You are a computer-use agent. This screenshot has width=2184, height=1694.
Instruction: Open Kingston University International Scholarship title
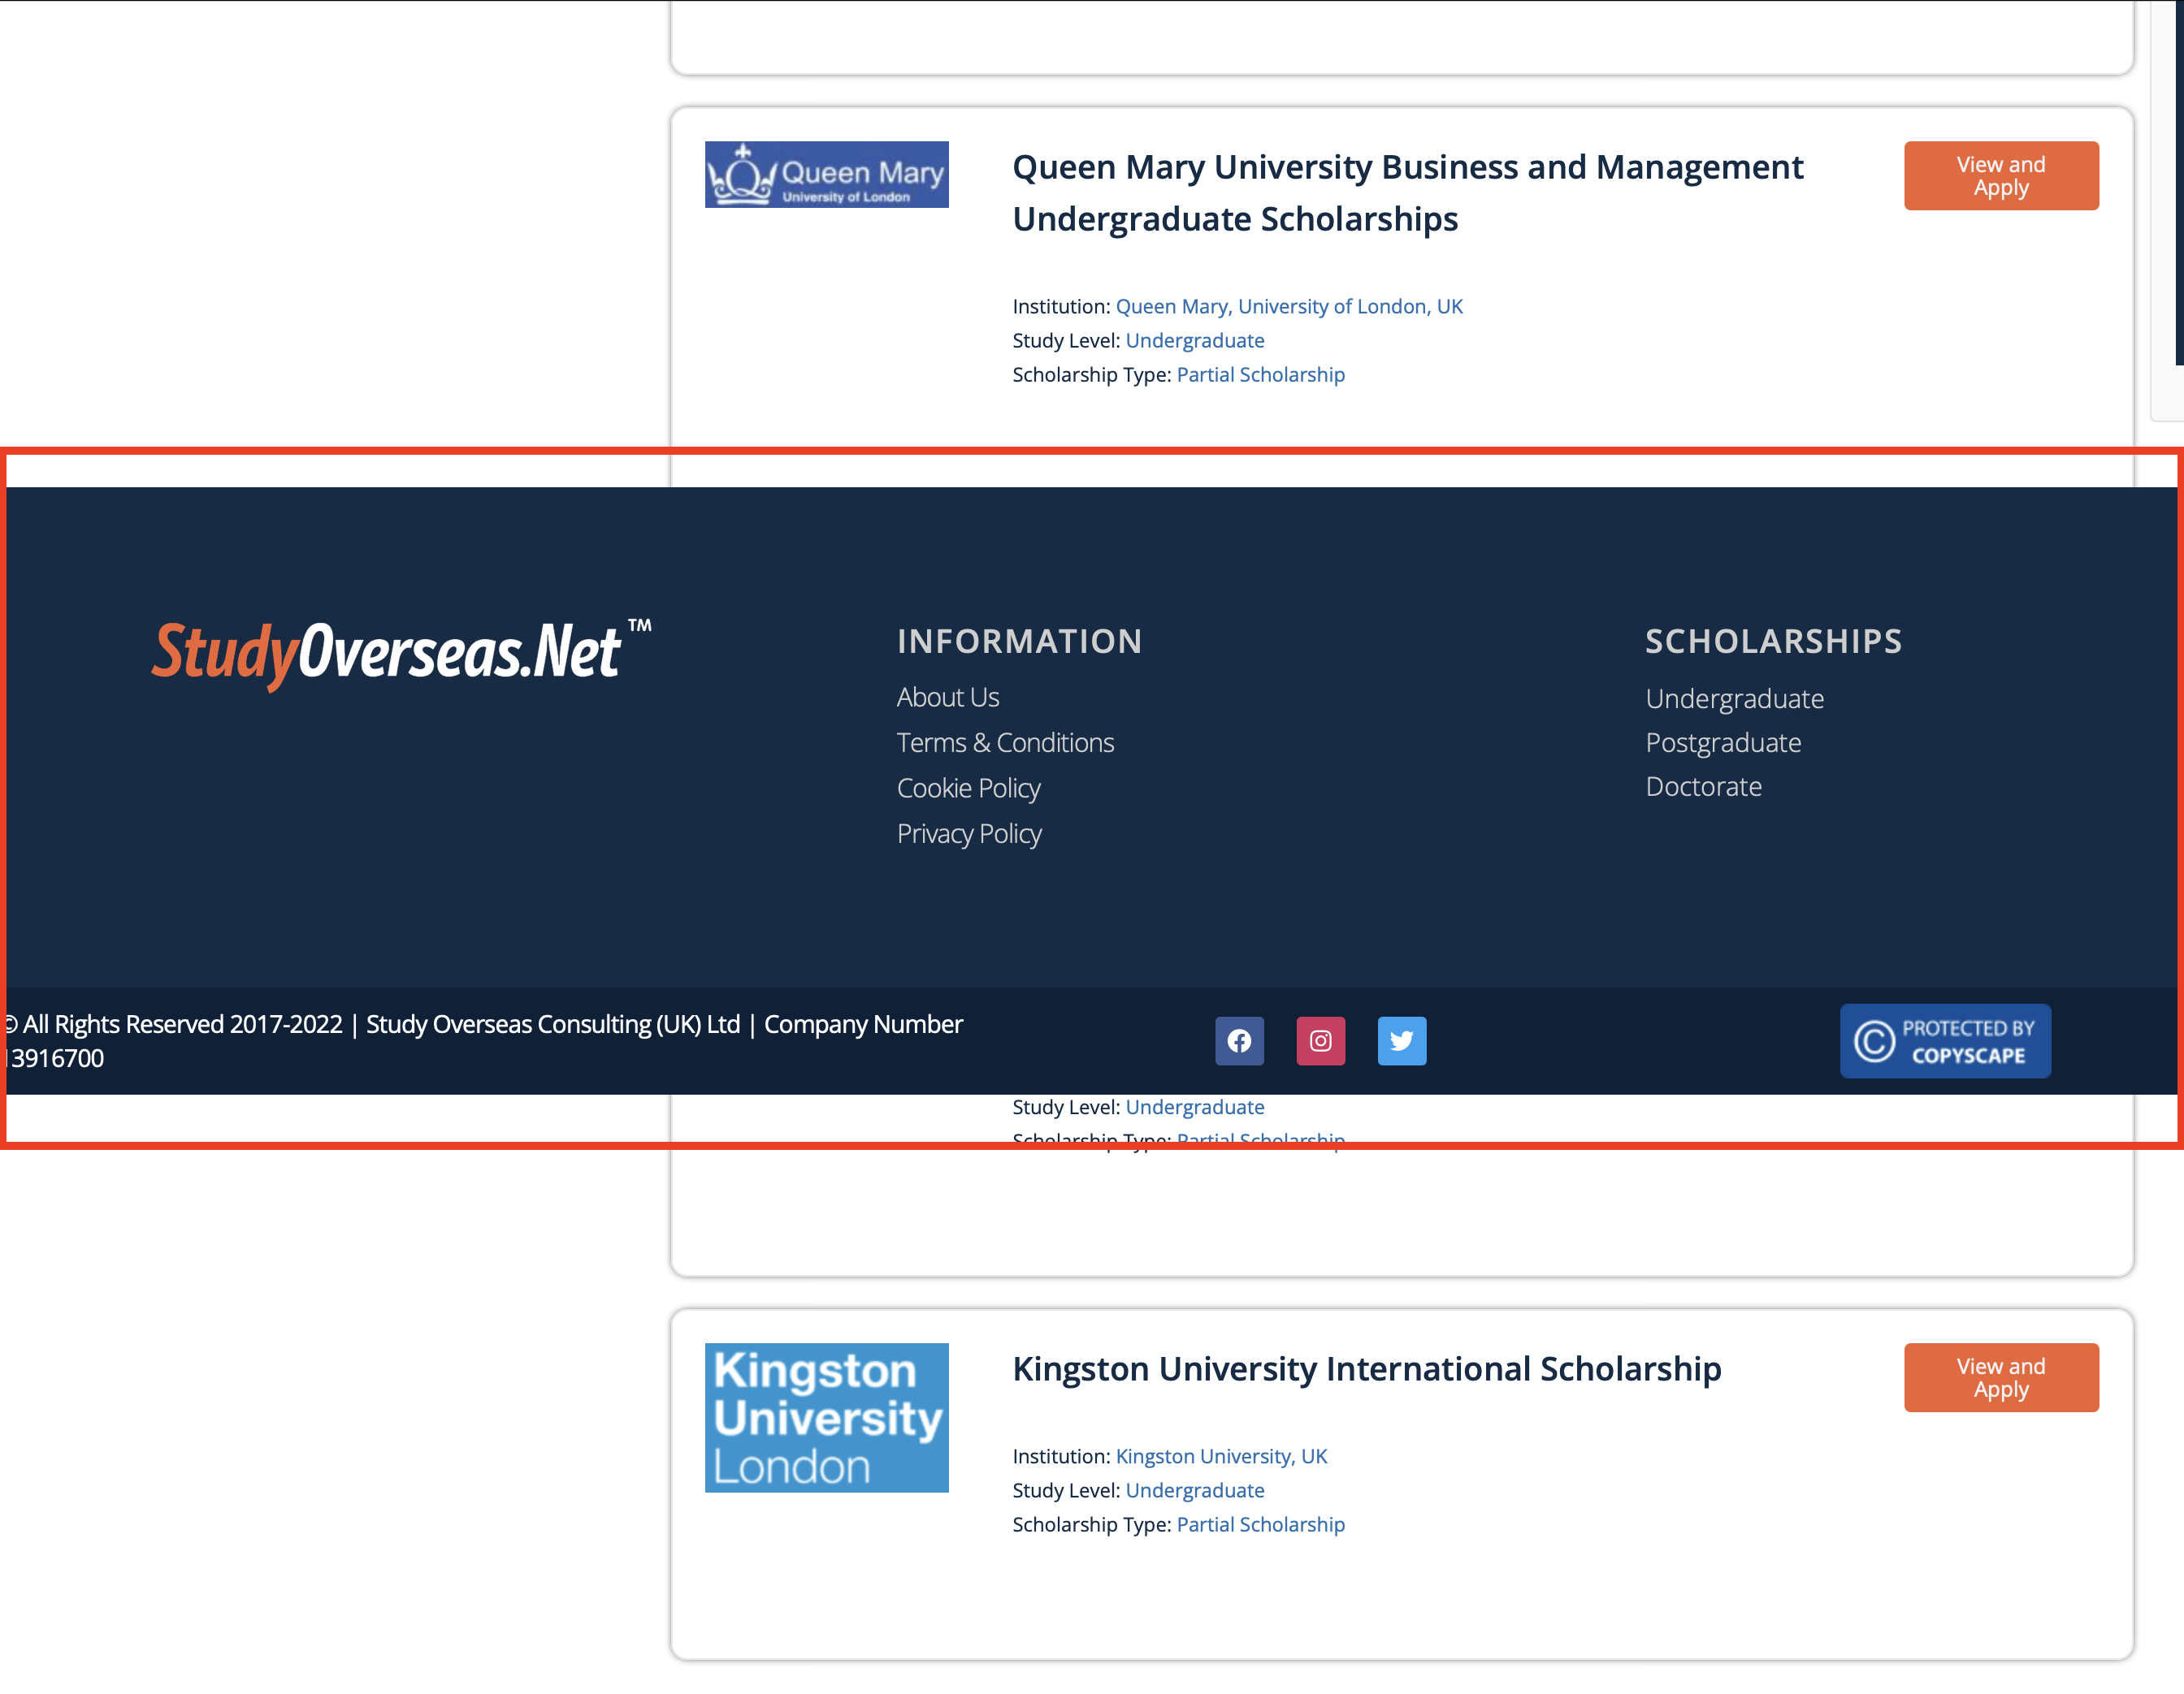tap(1367, 1368)
